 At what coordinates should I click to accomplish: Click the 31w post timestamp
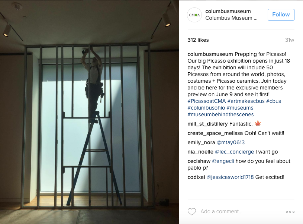290,40
